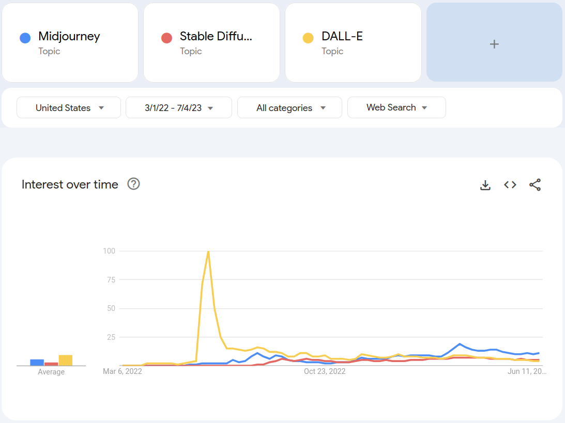Open help for Interest over time

[133, 184]
